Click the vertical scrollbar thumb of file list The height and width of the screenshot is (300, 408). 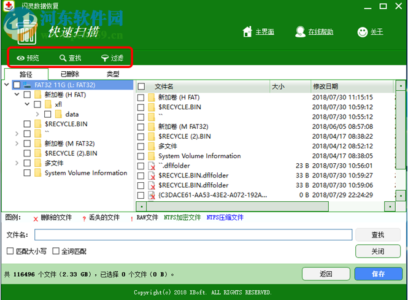[401, 129]
